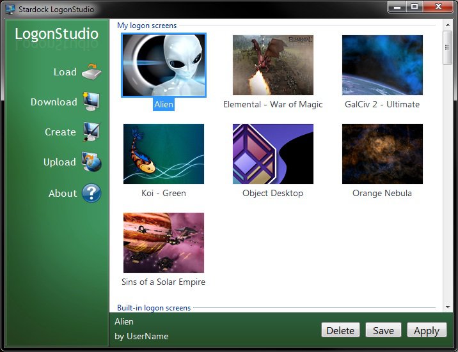The height and width of the screenshot is (352, 458).
Task: Minimize the LogonStudio window
Action: [397, 6]
